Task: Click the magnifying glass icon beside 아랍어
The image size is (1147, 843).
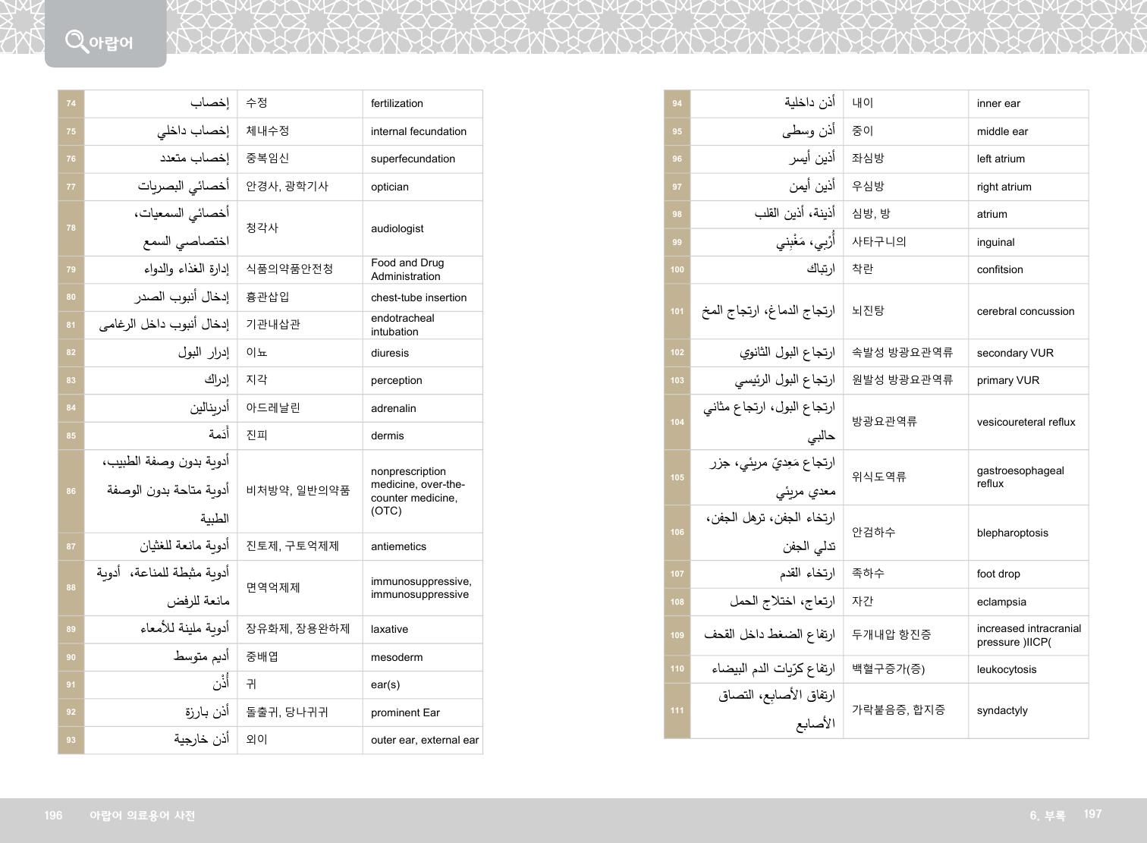Action: coord(76,40)
